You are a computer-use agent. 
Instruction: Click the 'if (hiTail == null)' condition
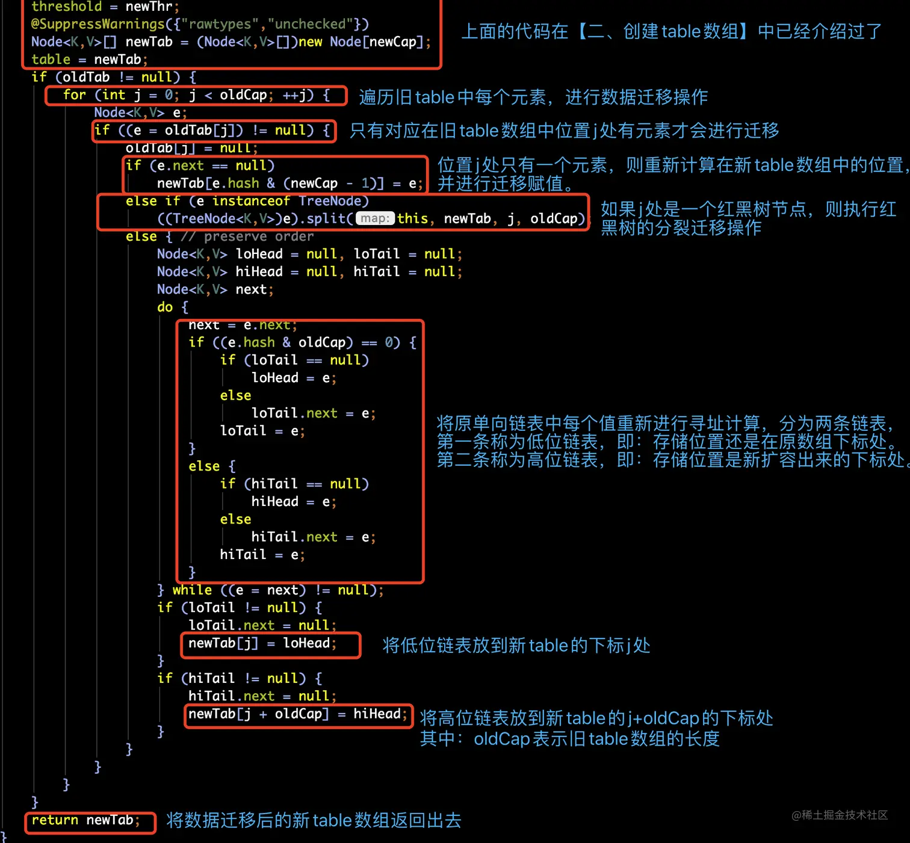294,484
